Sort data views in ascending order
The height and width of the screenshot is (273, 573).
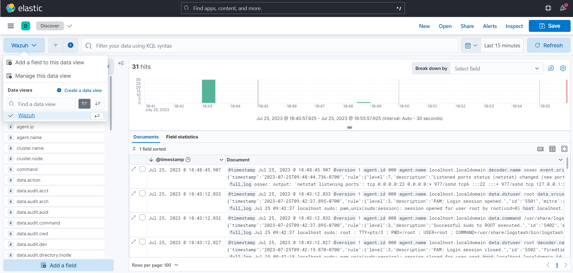click(x=85, y=104)
